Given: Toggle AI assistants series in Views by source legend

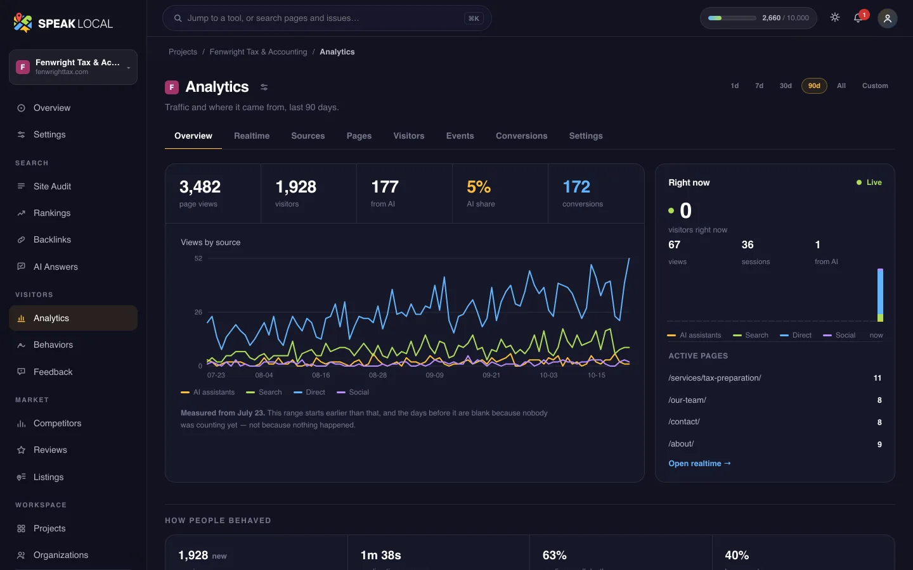Looking at the screenshot, I should [x=208, y=393].
